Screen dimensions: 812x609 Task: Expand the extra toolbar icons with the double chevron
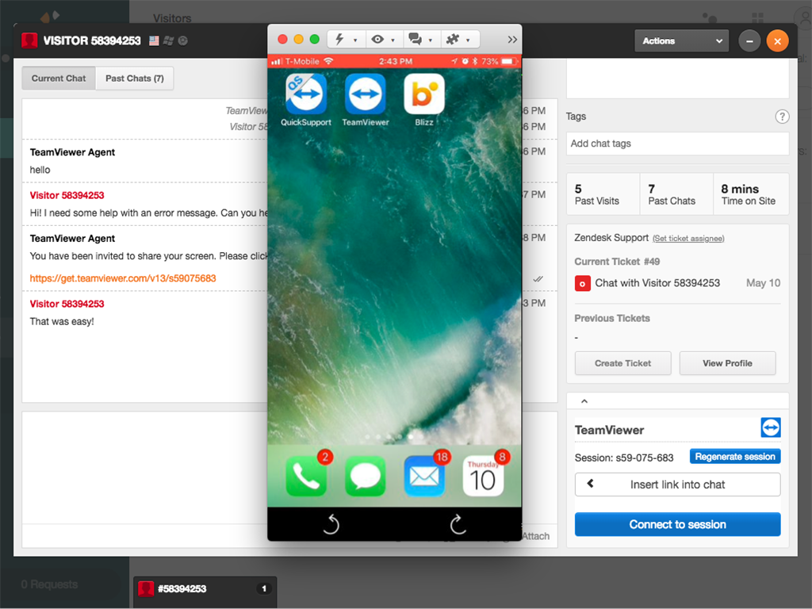[511, 39]
